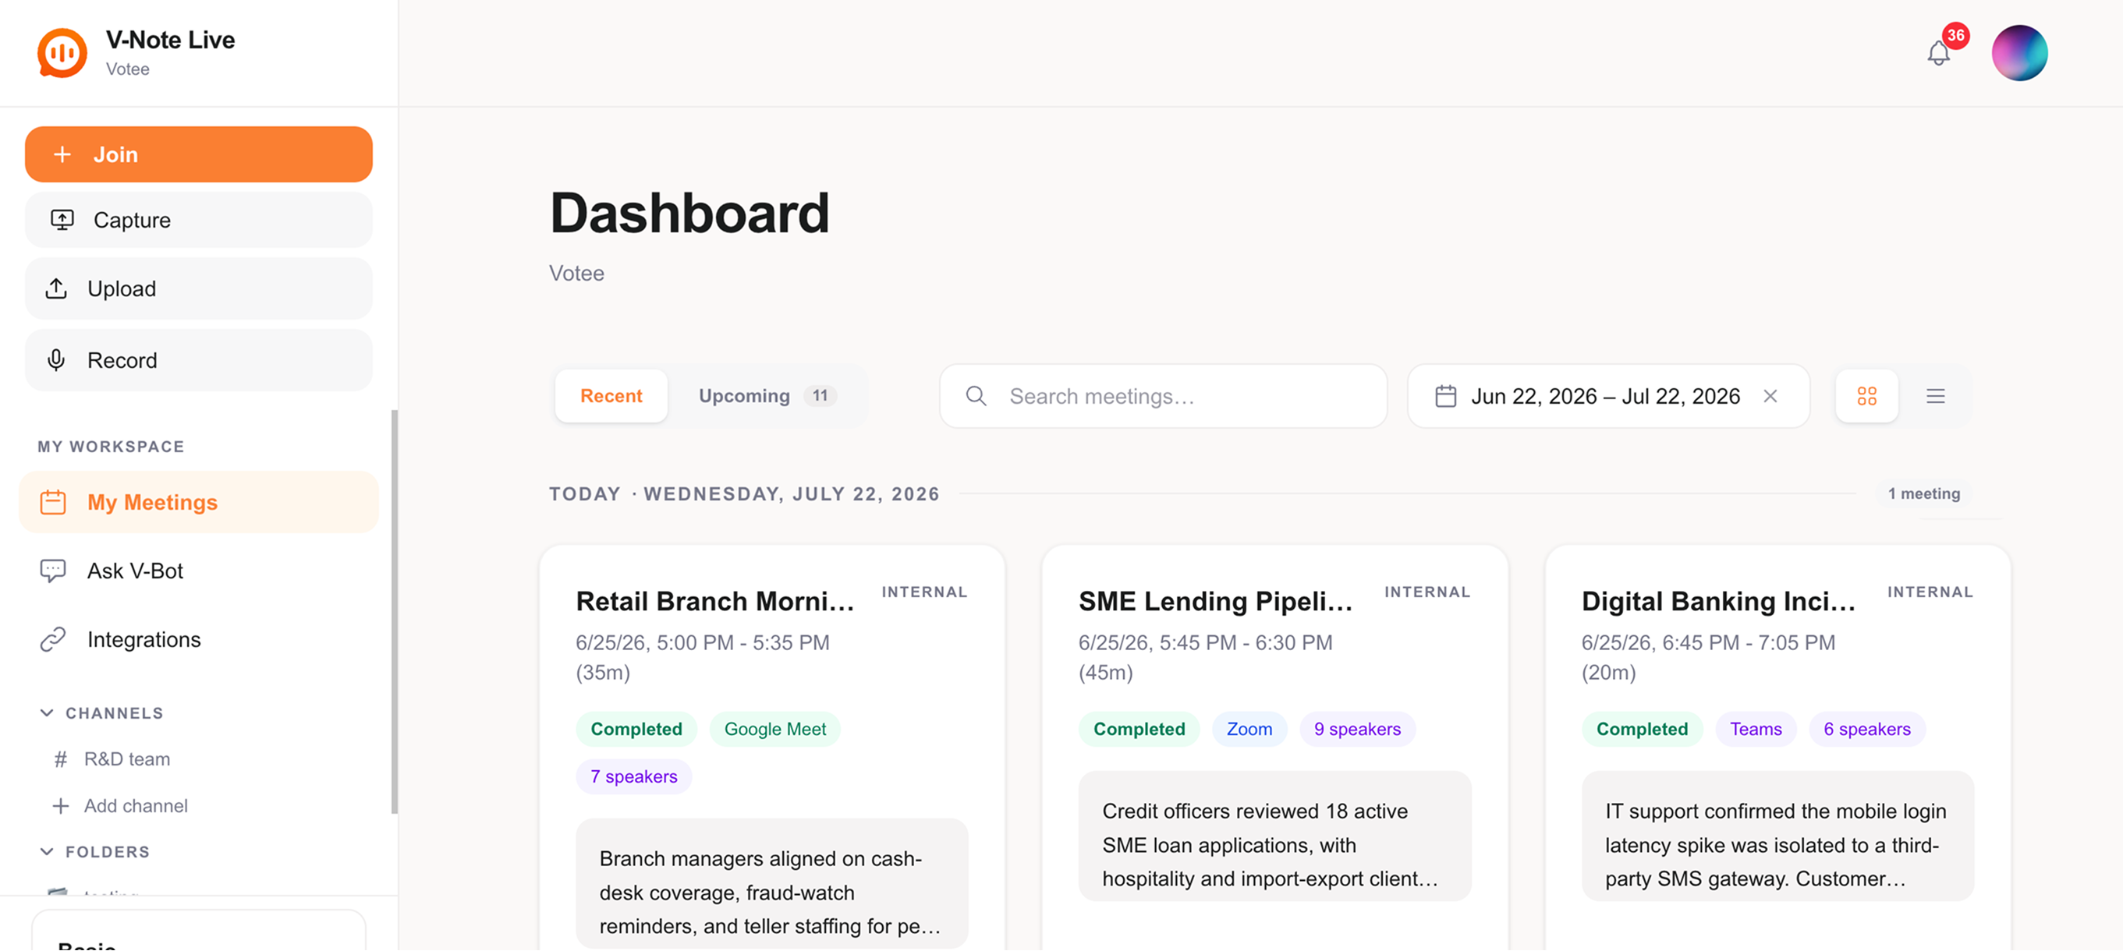
Task: Click the Upload button
Action: point(199,289)
